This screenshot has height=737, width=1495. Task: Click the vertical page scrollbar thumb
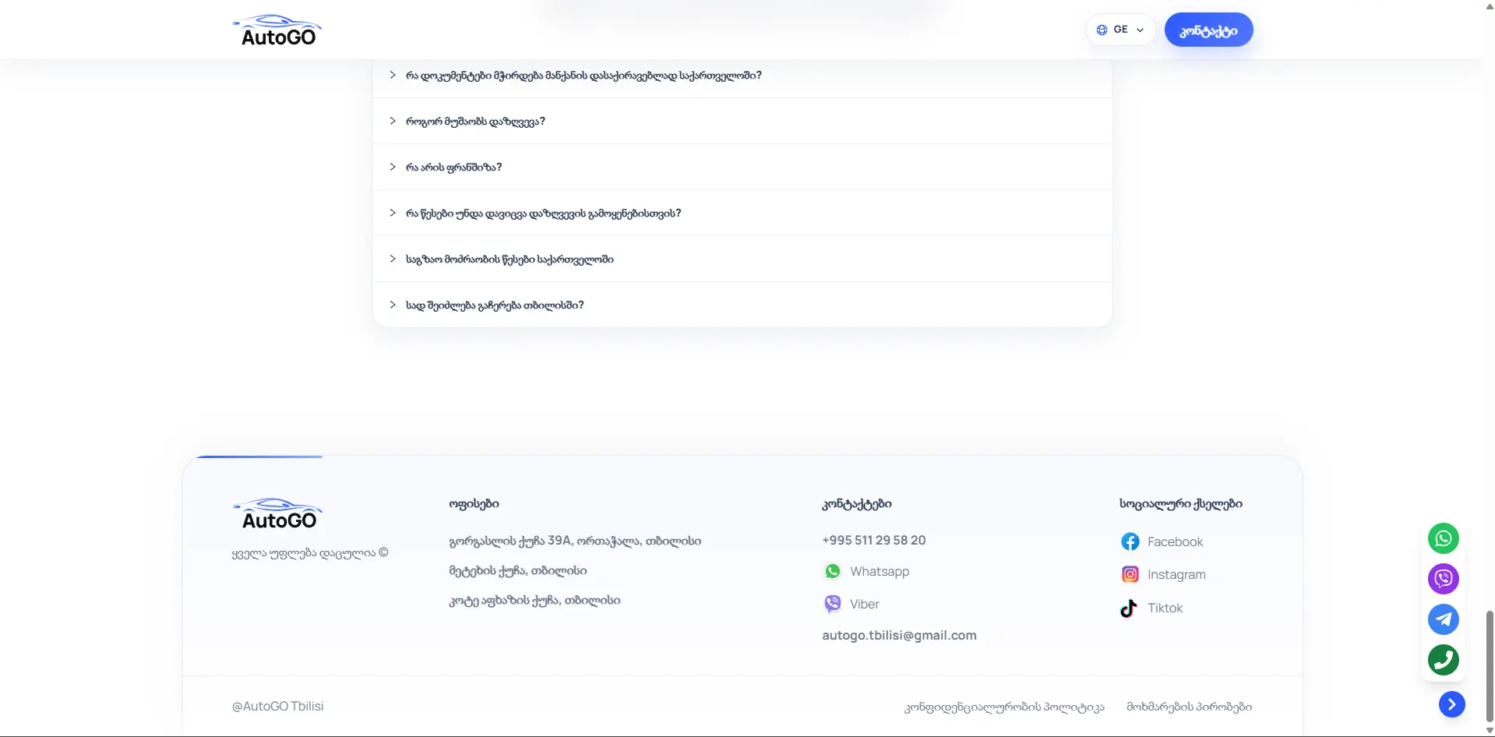1490,666
